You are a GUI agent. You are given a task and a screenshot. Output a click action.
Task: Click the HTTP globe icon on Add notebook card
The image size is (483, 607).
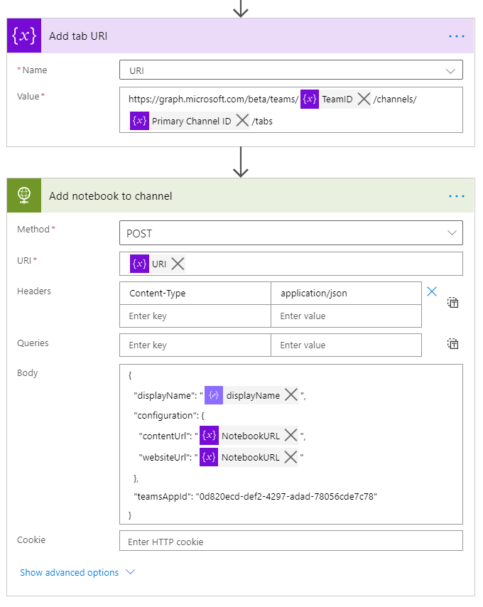click(25, 196)
